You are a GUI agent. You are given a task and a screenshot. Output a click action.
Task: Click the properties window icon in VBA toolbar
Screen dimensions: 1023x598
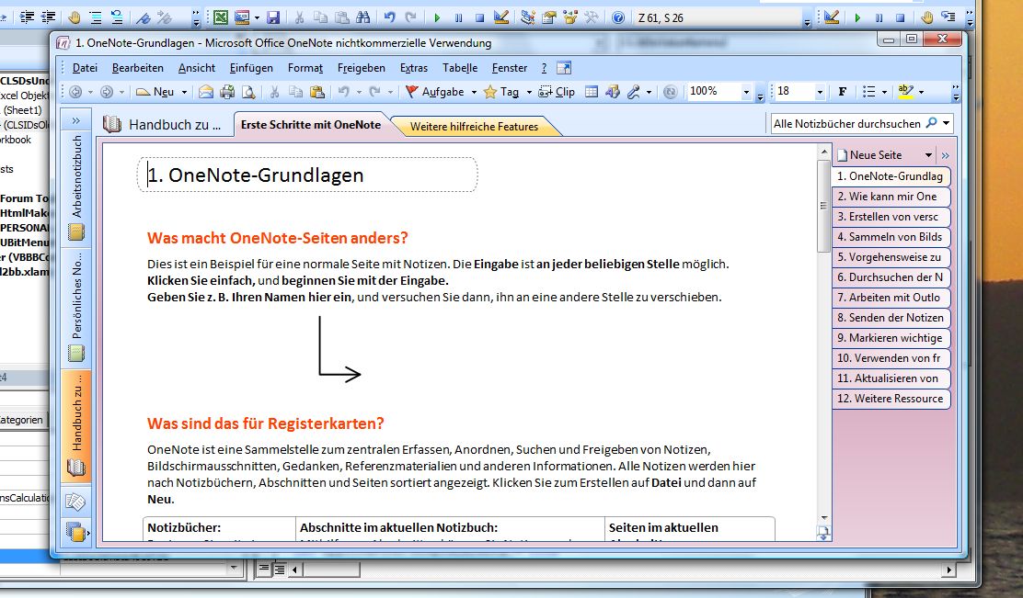tap(549, 17)
